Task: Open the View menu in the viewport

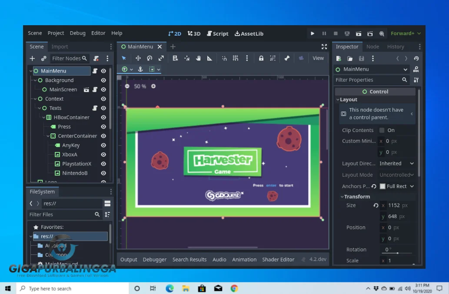Action: tap(318, 58)
